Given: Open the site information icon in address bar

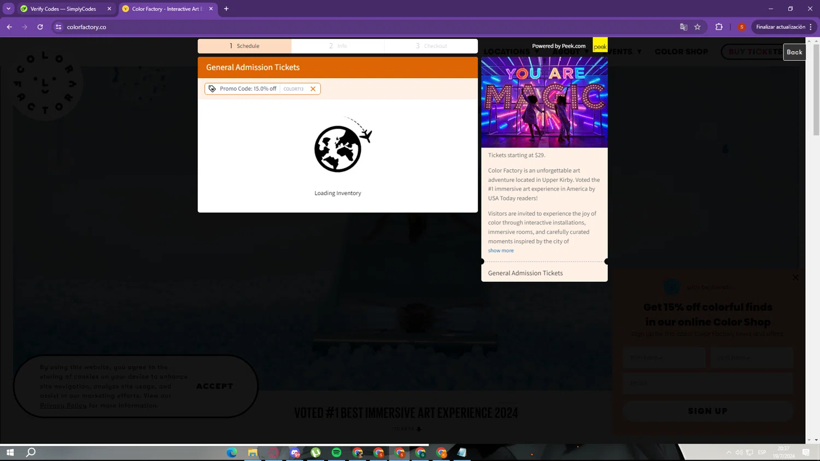Looking at the screenshot, I should click(x=58, y=27).
